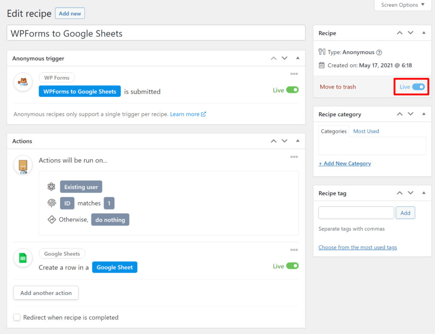The height and width of the screenshot is (334, 435).
Task: Click the Uncanny Automator robot icon in Actions
Action: click(x=23, y=165)
